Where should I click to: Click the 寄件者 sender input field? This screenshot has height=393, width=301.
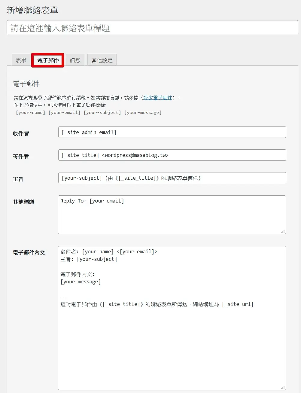[x=172, y=155]
